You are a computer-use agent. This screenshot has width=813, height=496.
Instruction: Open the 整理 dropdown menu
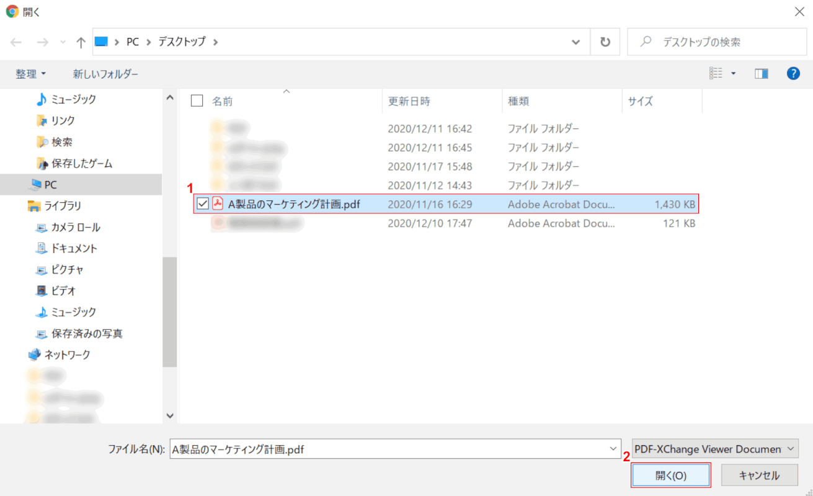(31, 74)
